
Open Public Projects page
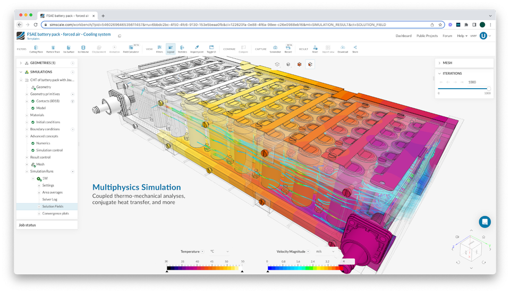pos(428,36)
